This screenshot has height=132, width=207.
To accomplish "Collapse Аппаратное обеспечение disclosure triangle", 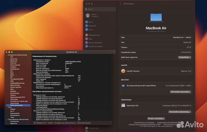I will coord(7,55).
